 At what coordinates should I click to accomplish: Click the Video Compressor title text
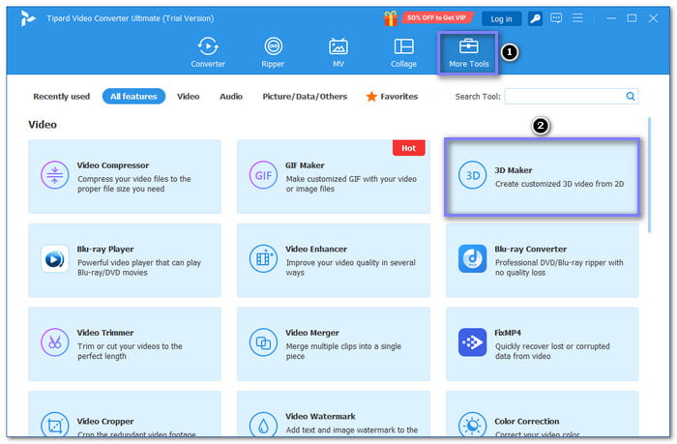click(113, 165)
